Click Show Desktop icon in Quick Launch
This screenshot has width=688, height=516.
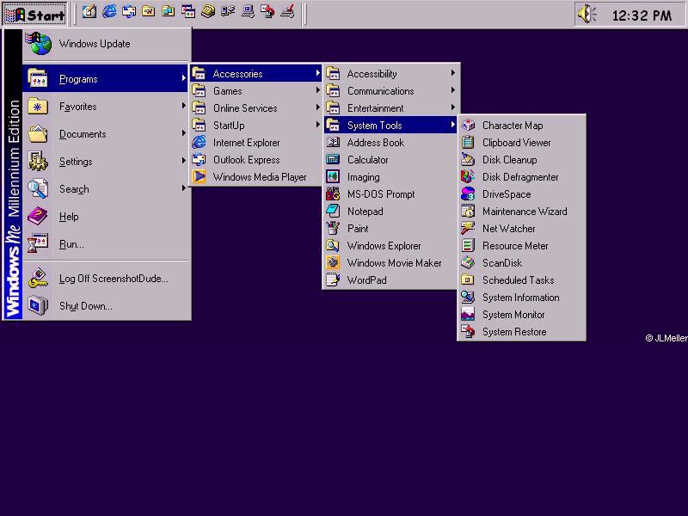point(89,12)
